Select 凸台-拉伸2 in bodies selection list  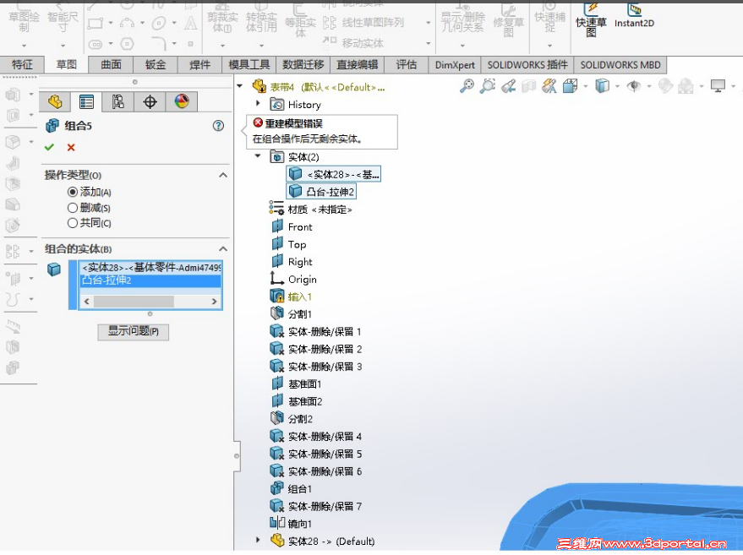[x=150, y=280]
